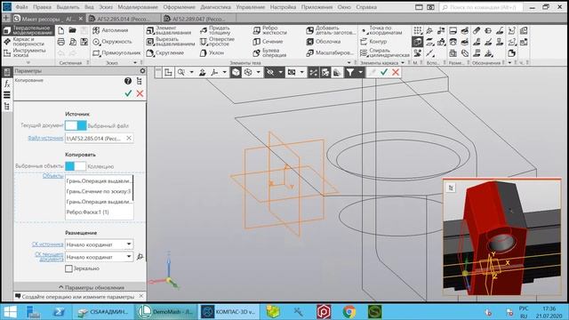Image resolution: width=569 pixels, height=320 pixels.
Task: Click the new document icon
Action: click(x=61, y=30)
